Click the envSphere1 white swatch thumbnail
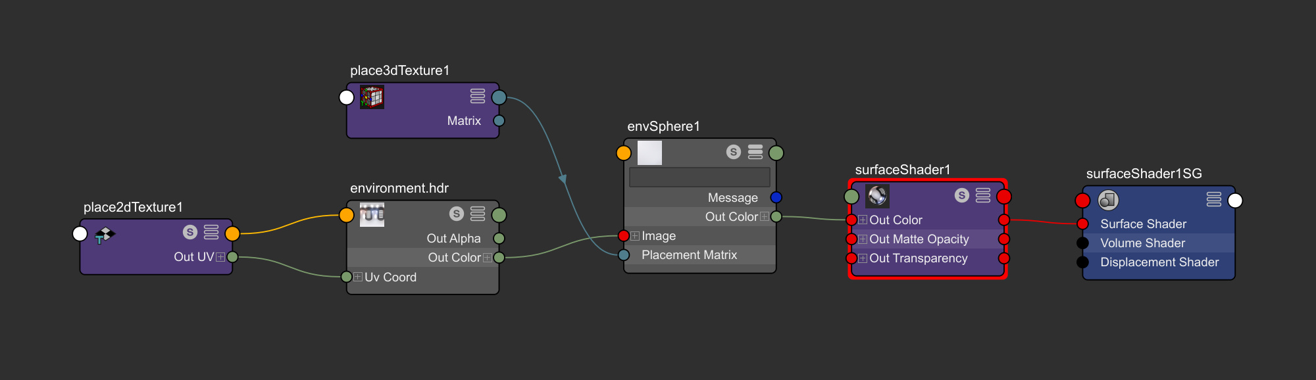 click(x=649, y=153)
